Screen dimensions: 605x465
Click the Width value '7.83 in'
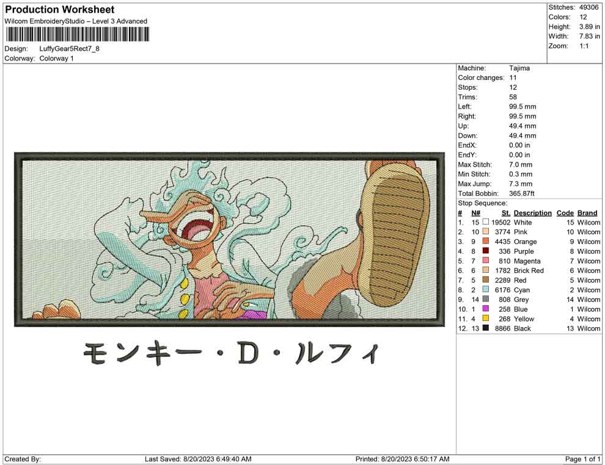589,36
